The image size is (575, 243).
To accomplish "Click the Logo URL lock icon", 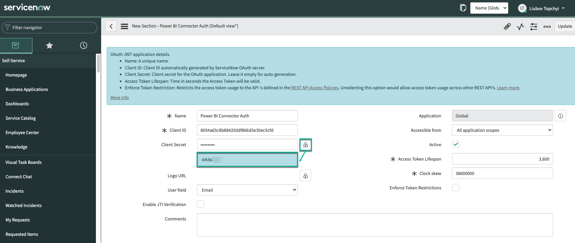I will tap(305, 176).
